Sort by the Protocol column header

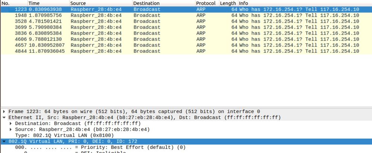pyautogui.click(x=207, y=3)
